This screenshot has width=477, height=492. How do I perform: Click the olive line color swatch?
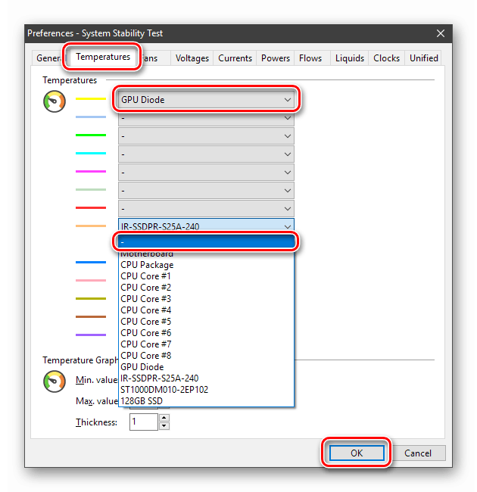click(91, 298)
